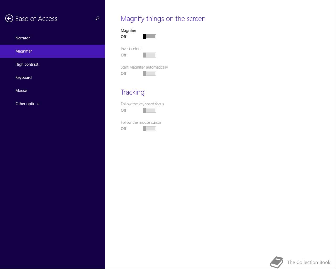Toggle Follow the mouse cursor switch
Viewport: 336px width, 269px height.
pyautogui.click(x=150, y=129)
